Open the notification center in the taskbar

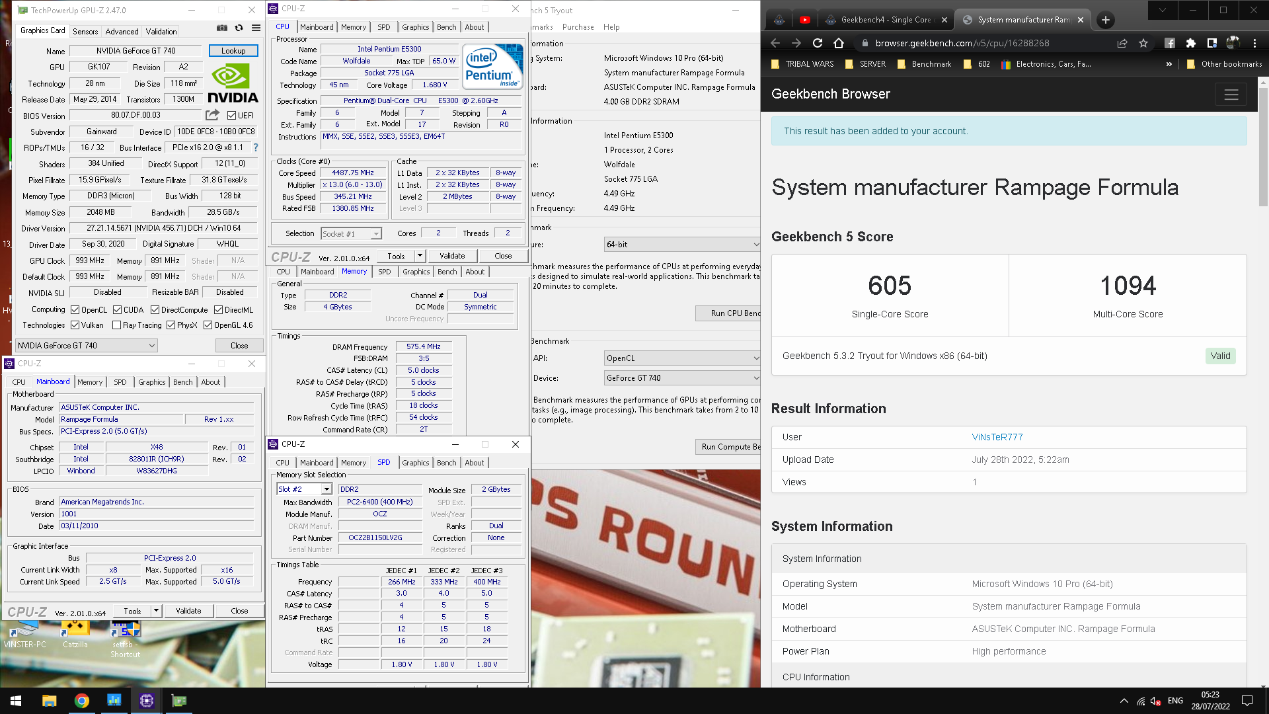coord(1247,701)
